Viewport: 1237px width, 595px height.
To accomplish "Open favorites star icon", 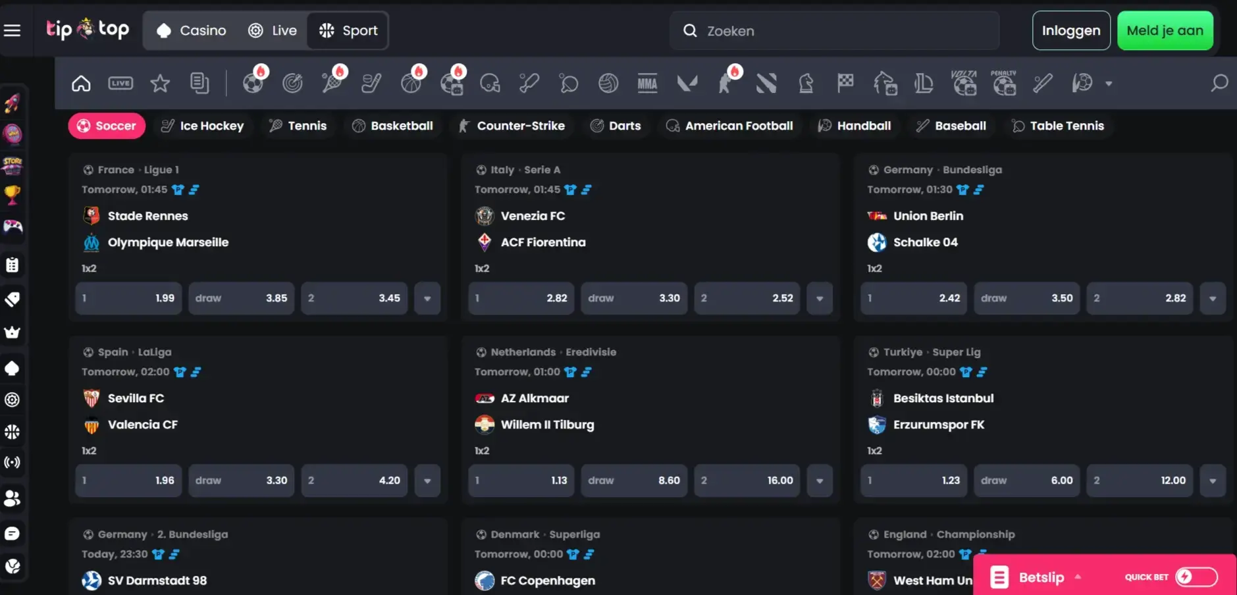I will [160, 84].
